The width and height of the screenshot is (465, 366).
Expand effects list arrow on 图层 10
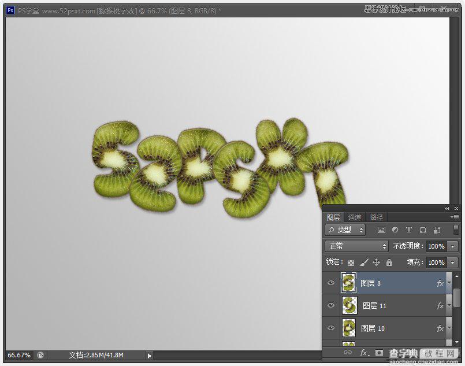pyautogui.click(x=449, y=328)
